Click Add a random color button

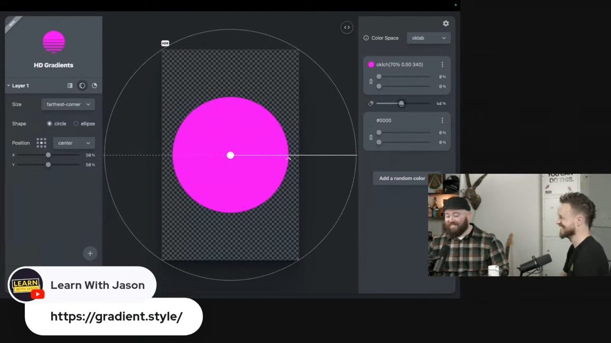point(402,178)
